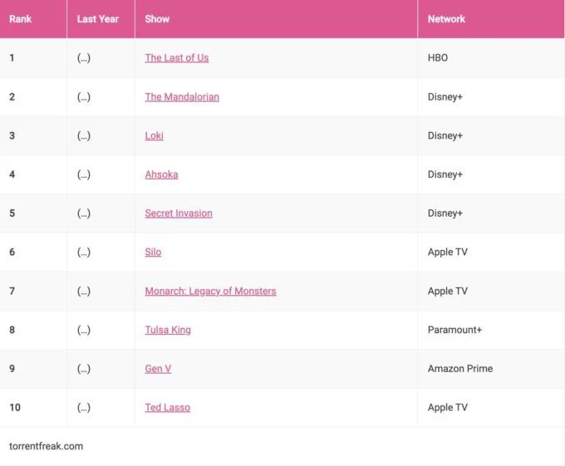Click the HBO network cell

pyautogui.click(x=438, y=58)
